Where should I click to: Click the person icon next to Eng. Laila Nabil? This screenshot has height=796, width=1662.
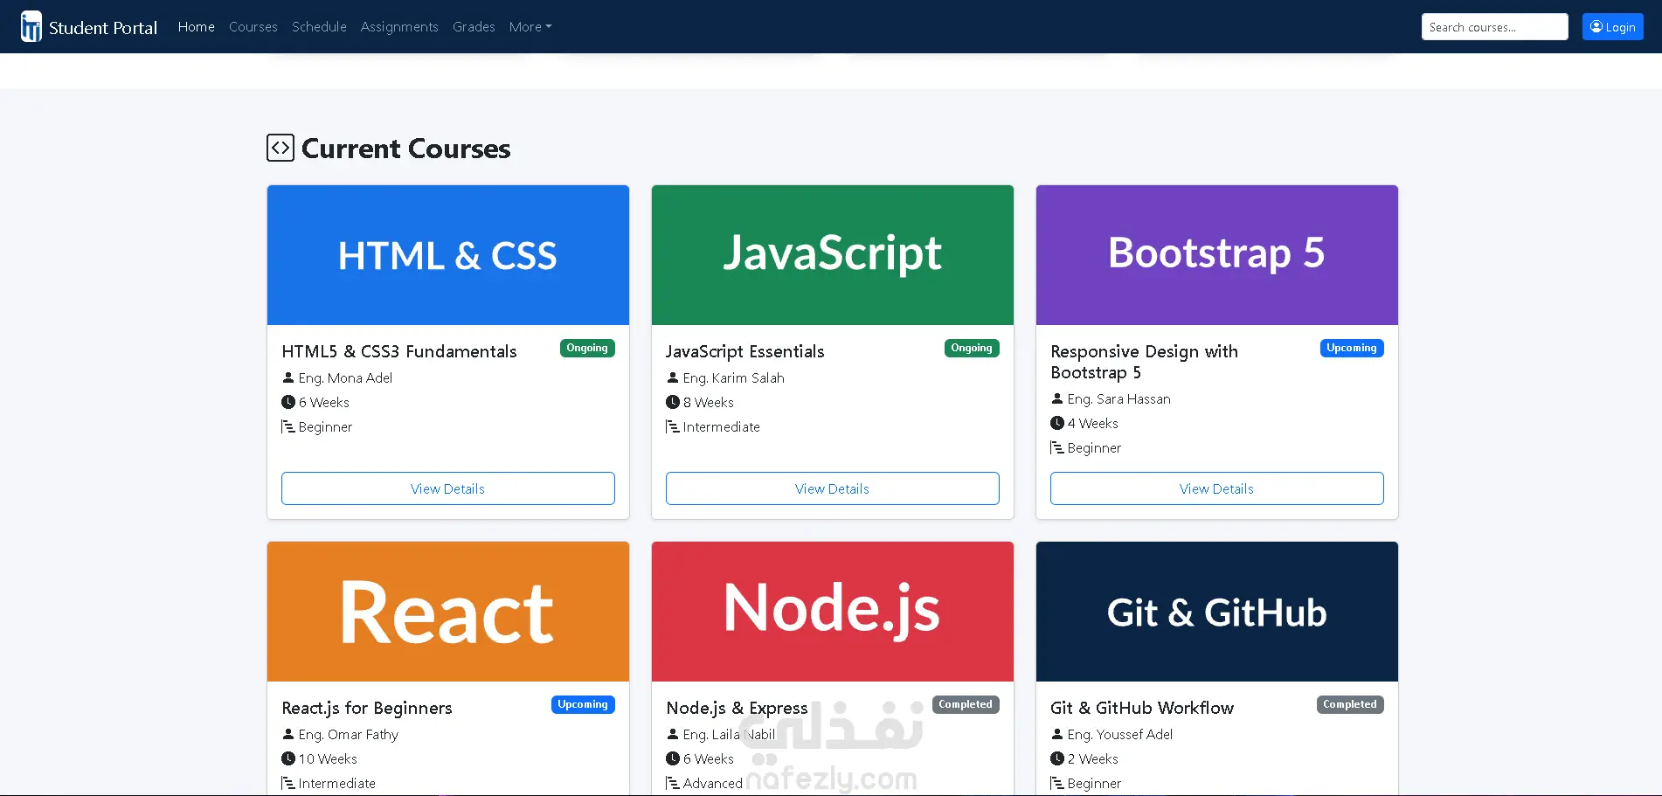673,734
